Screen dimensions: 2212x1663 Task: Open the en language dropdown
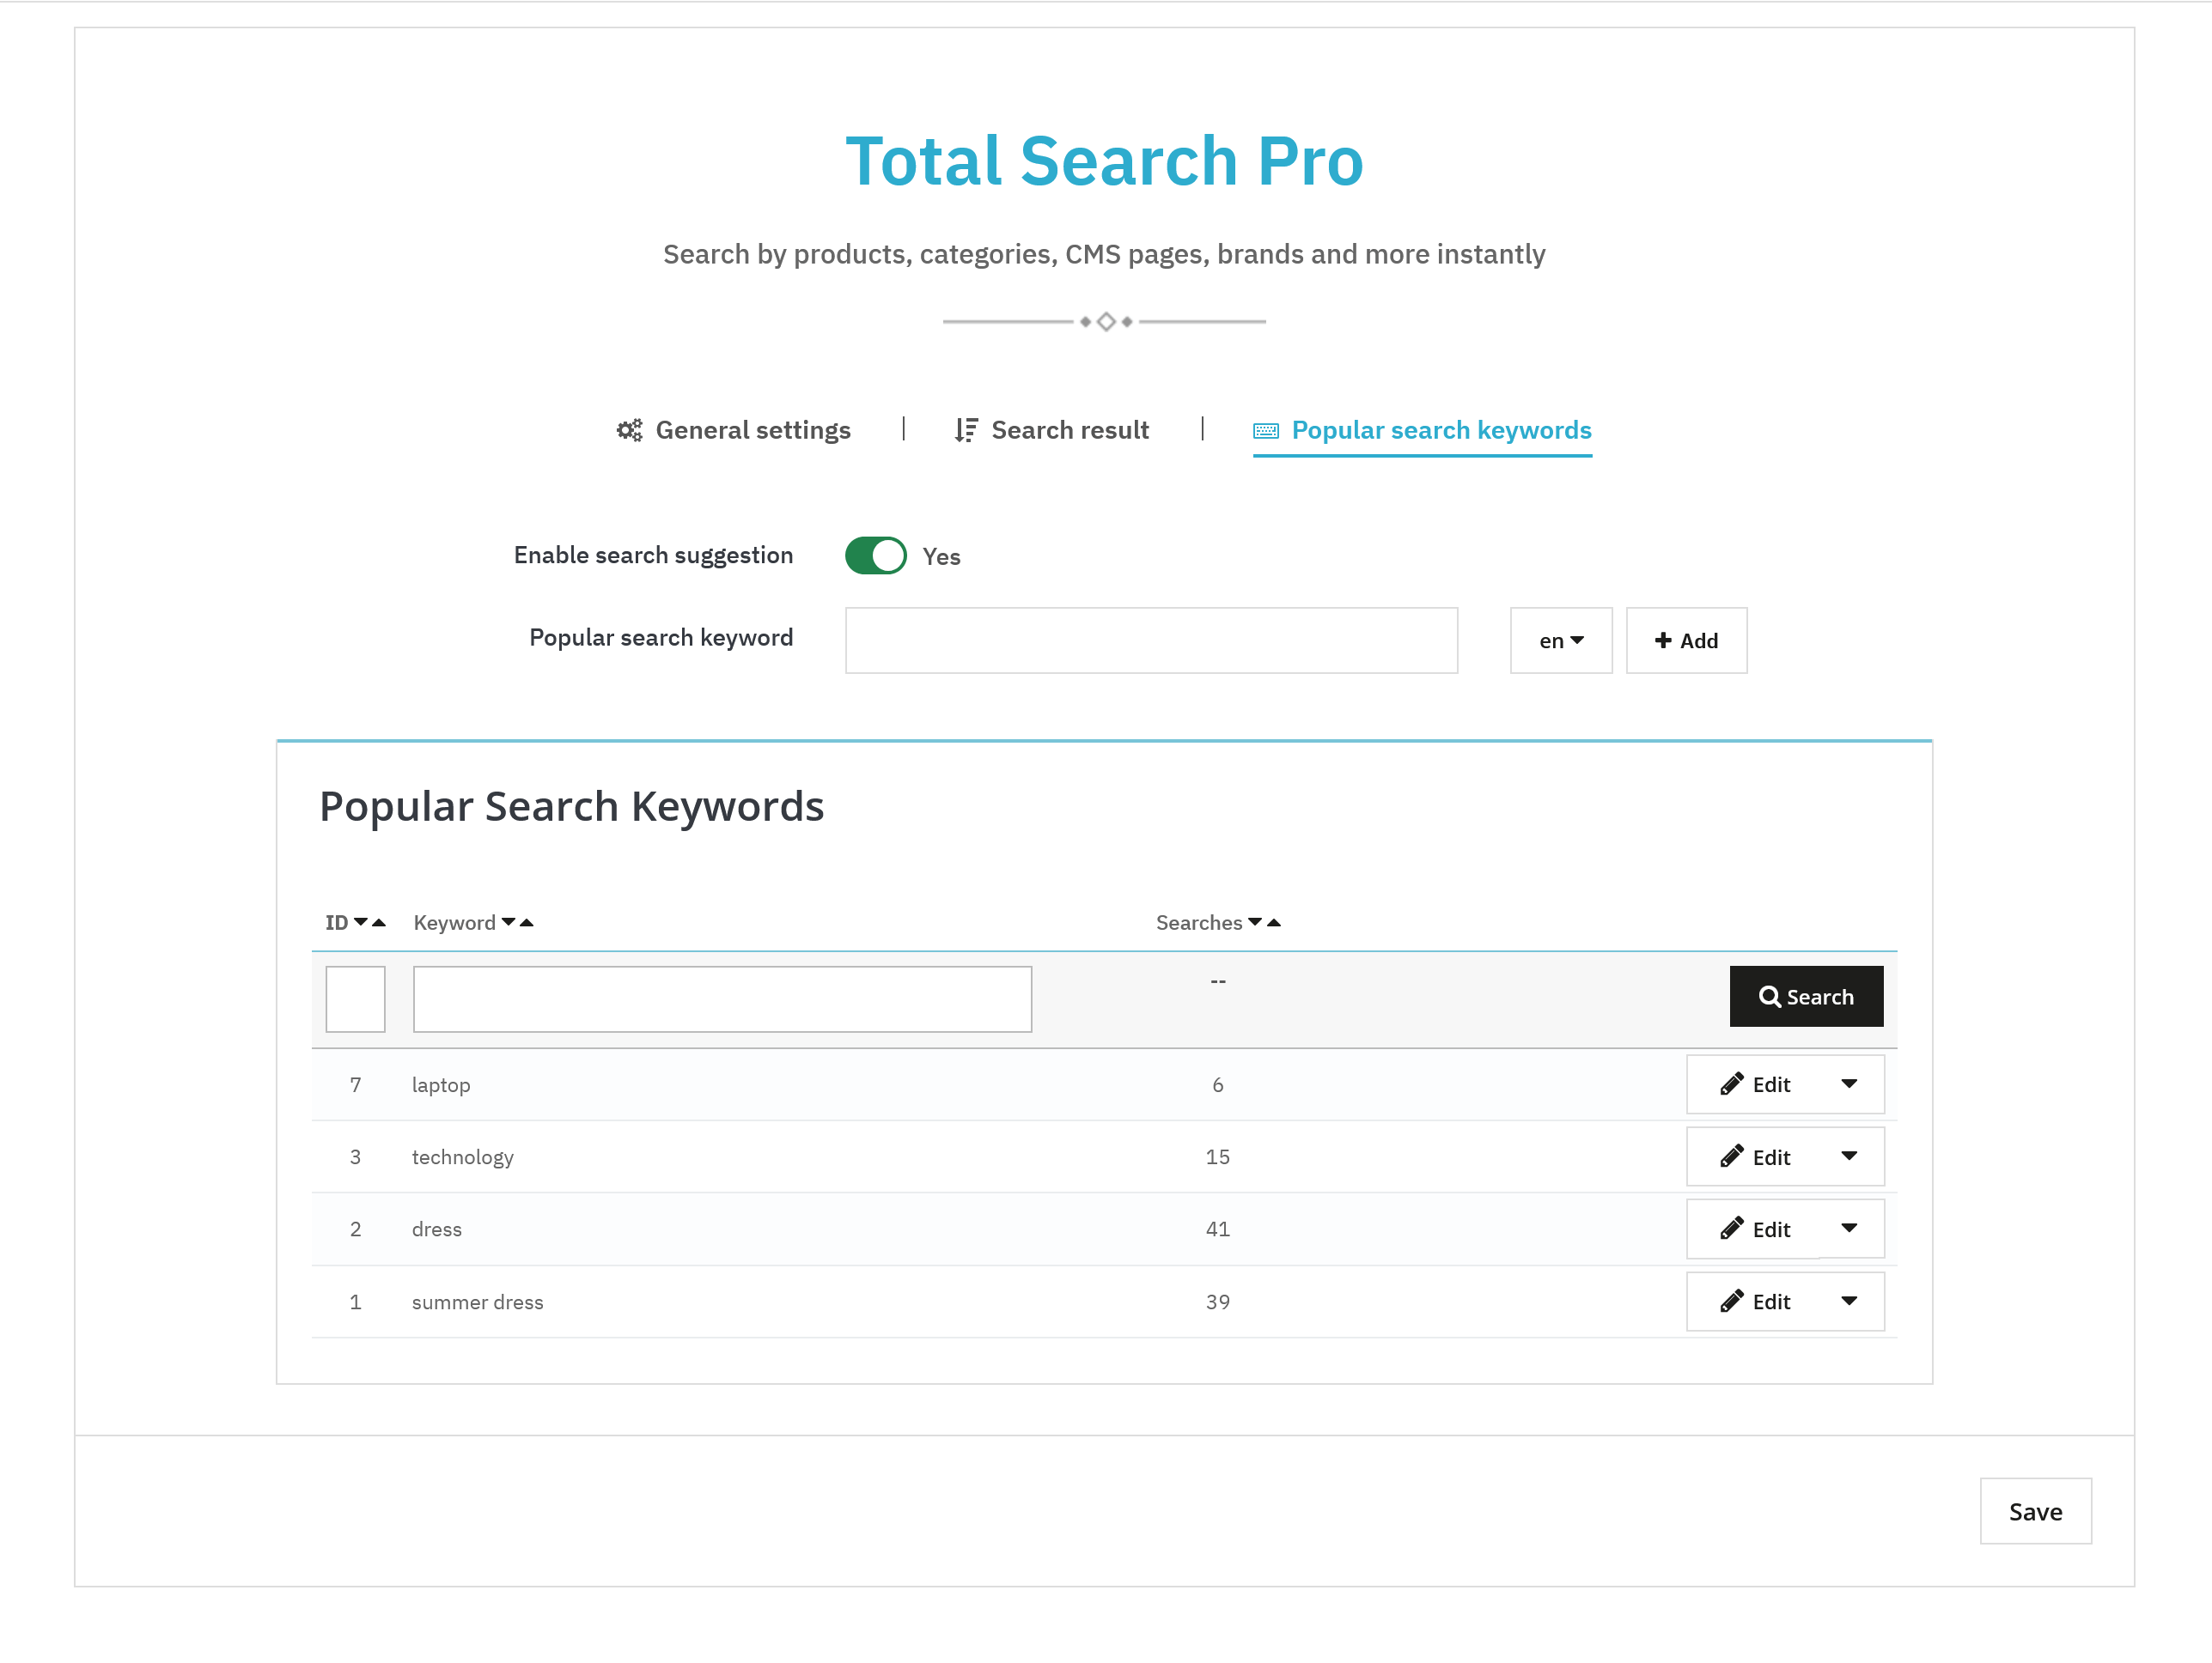click(1561, 640)
